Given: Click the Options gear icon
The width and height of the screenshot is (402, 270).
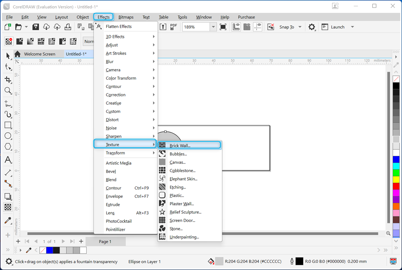Looking at the screenshot, I should pyautogui.click(x=312, y=27).
